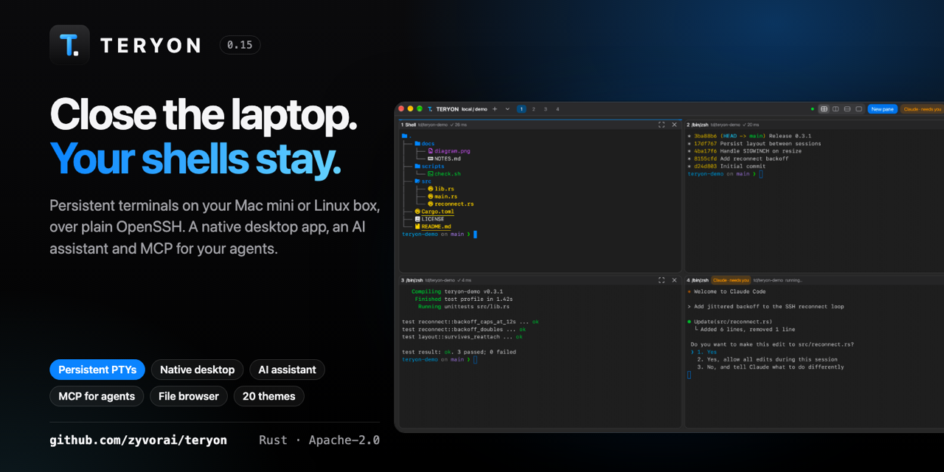
Task: Switch to the four-pane grid layout
Action: pyautogui.click(x=825, y=109)
